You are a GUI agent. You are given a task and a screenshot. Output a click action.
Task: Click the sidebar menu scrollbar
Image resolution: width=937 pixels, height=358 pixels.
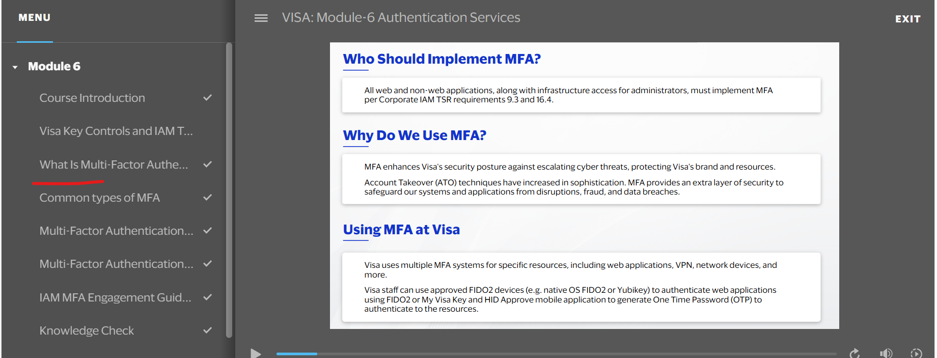coord(229,190)
